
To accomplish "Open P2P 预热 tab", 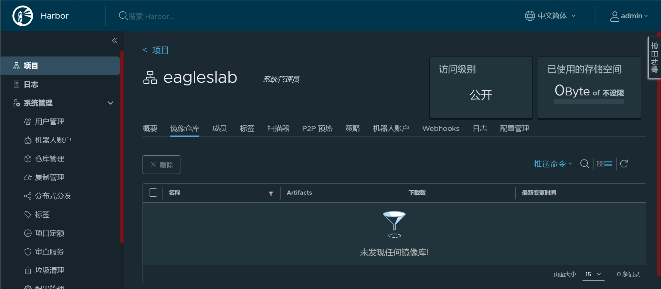I will (x=317, y=128).
